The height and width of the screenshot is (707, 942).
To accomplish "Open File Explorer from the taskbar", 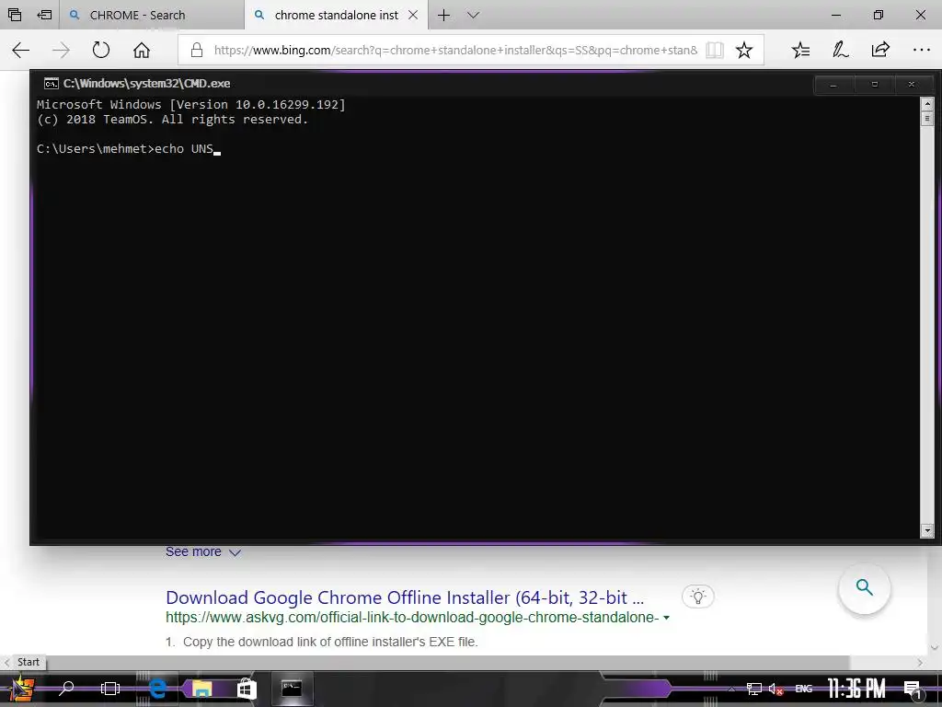I will 201,689.
